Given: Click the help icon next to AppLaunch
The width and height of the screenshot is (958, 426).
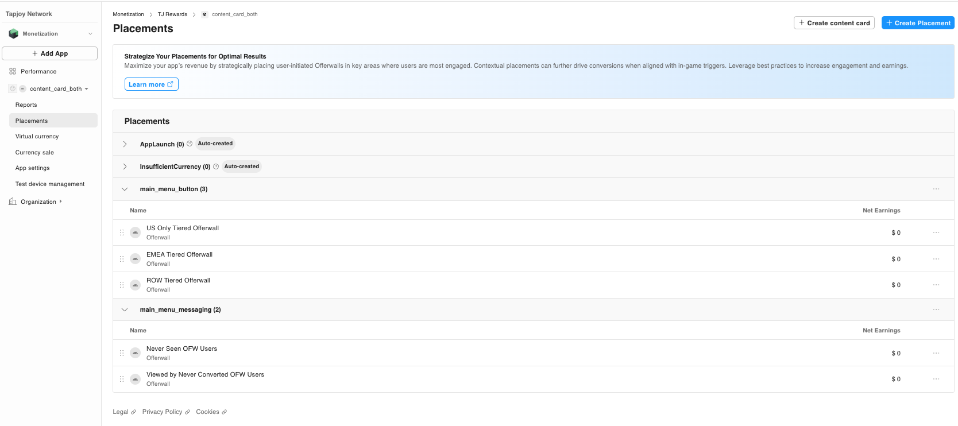Looking at the screenshot, I should point(190,144).
